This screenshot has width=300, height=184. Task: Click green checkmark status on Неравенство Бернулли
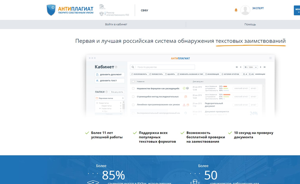[184, 88]
